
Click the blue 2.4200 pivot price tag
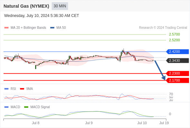click(x=177, y=52)
